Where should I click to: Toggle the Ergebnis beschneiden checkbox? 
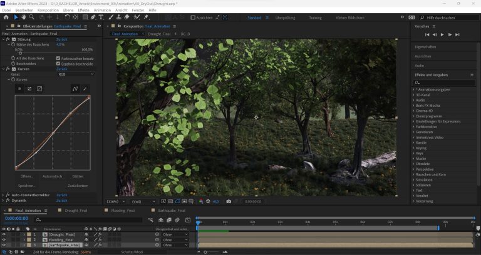click(58, 63)
